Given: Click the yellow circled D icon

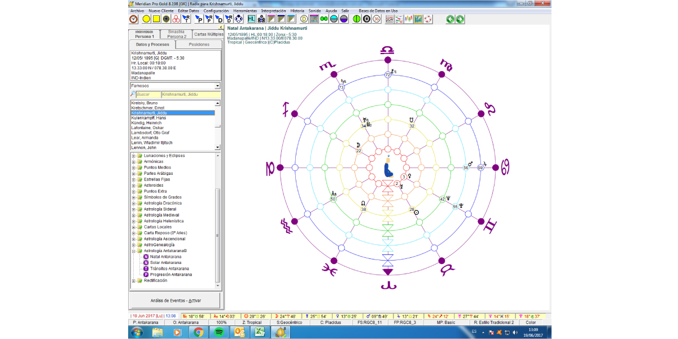Looking at the screenshot, I should 304,19.
